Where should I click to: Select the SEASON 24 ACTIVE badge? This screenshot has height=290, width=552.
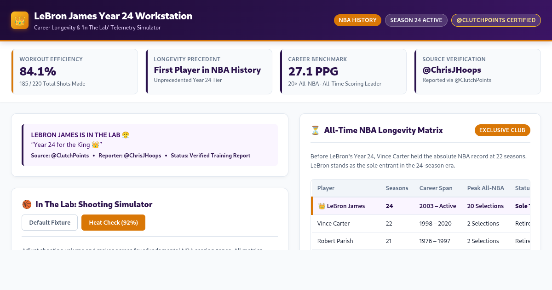click(x=416, y=20)
